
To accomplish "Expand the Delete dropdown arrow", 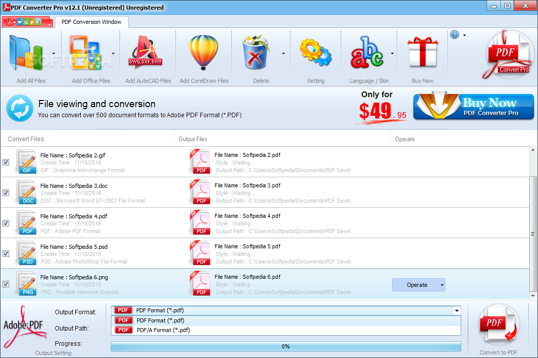I will (283, 53).
